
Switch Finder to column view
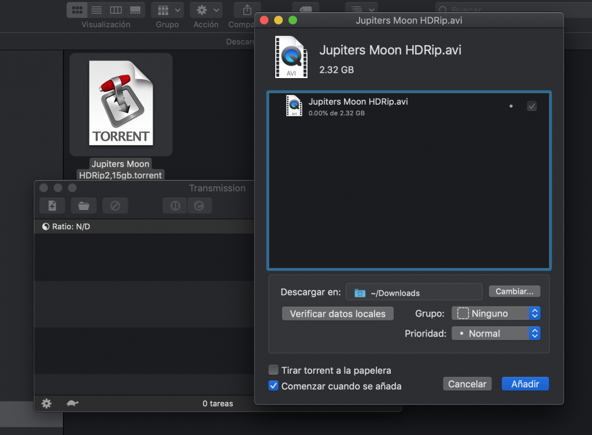coord(116,10)
